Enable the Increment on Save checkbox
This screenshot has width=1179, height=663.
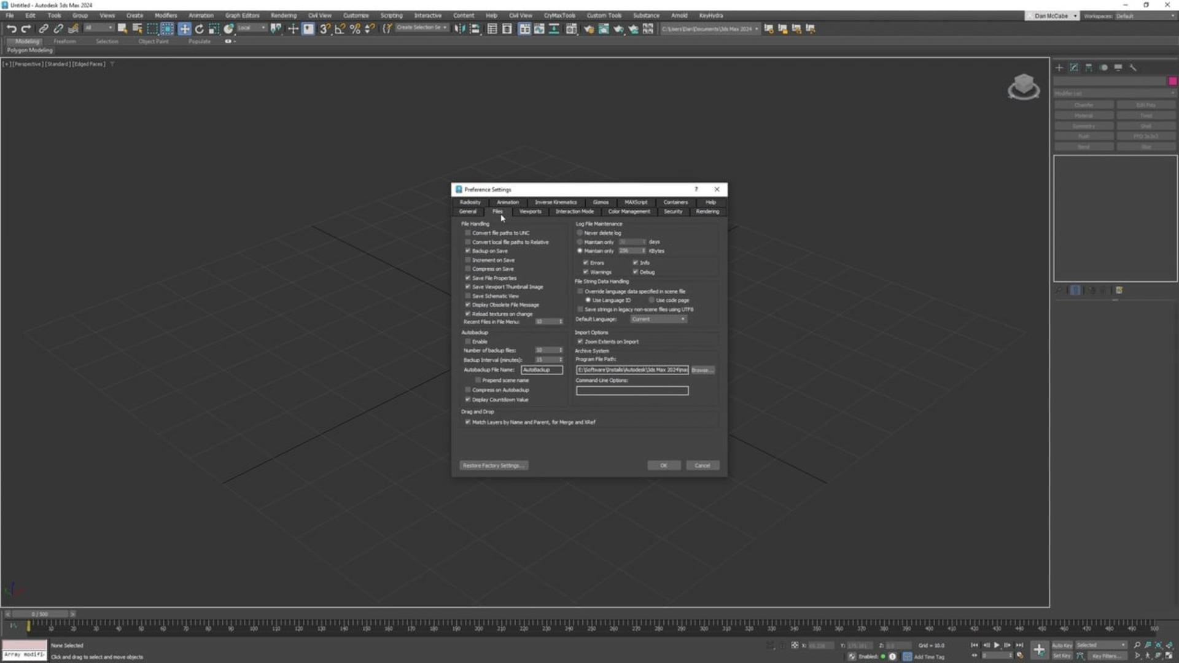pyautogui.click(x=468, y=260)
